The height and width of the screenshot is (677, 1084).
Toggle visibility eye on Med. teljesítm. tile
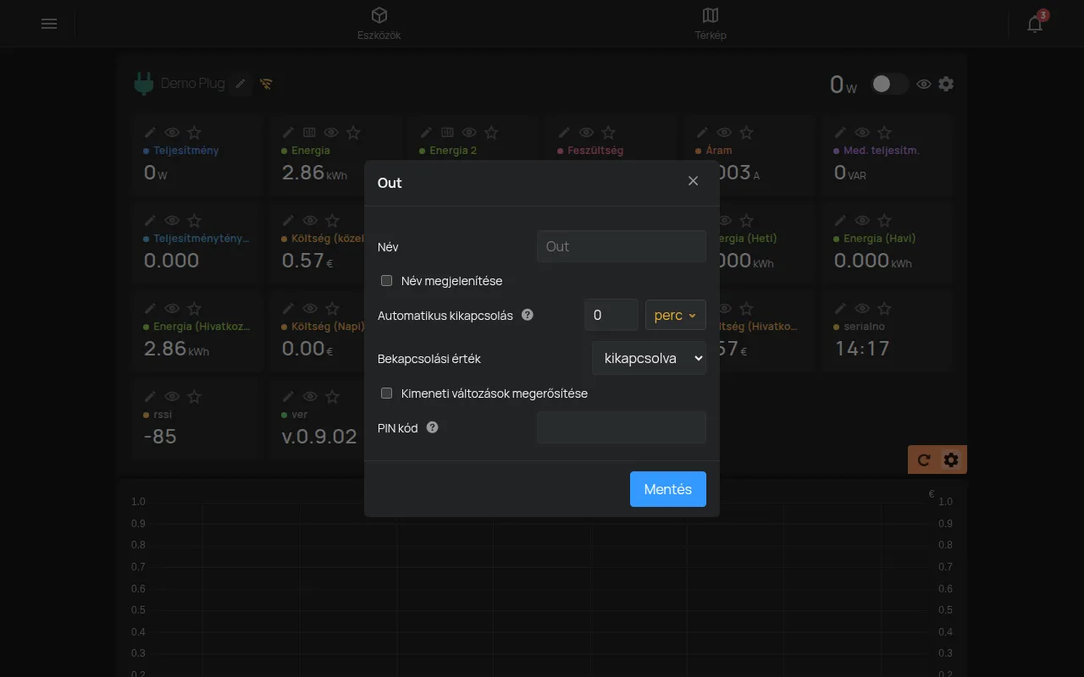pos(862,132)
